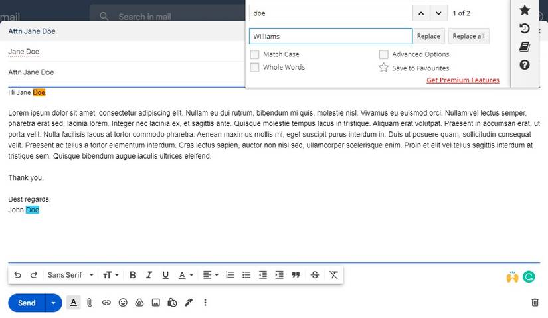
Task: Click the 'Thank you.' line in email body
Action: (26, 177)
